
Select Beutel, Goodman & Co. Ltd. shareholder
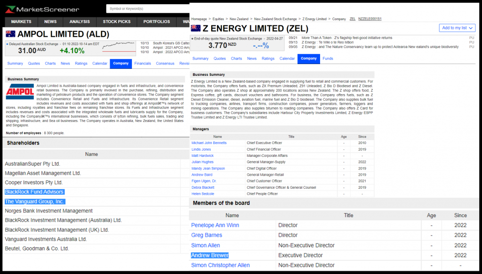point(37,249)
